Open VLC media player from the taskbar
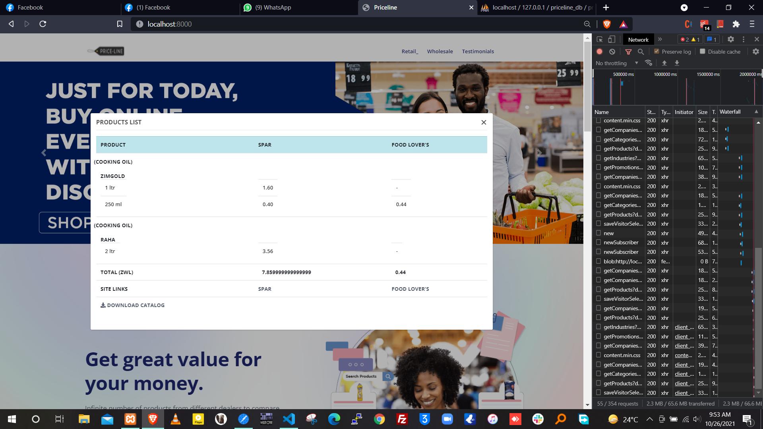 pos(176,419)
